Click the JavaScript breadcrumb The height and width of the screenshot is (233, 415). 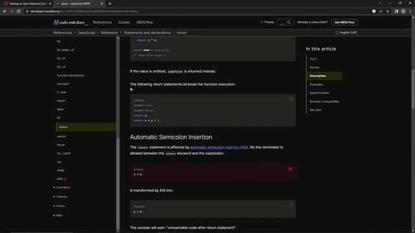click(x=86, y=33)
